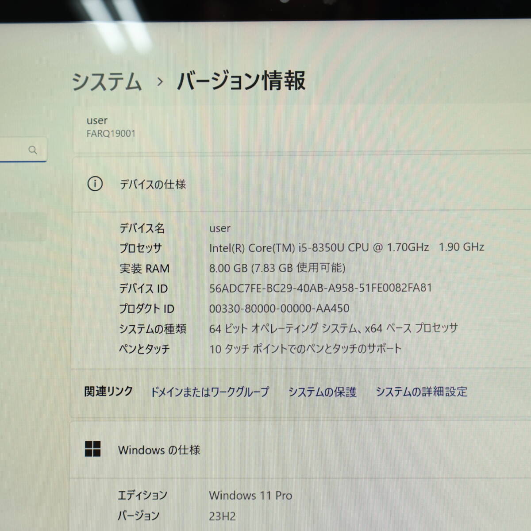
Task: Click the breadcrumb chevron after システム
Action: tap(160, 82)
